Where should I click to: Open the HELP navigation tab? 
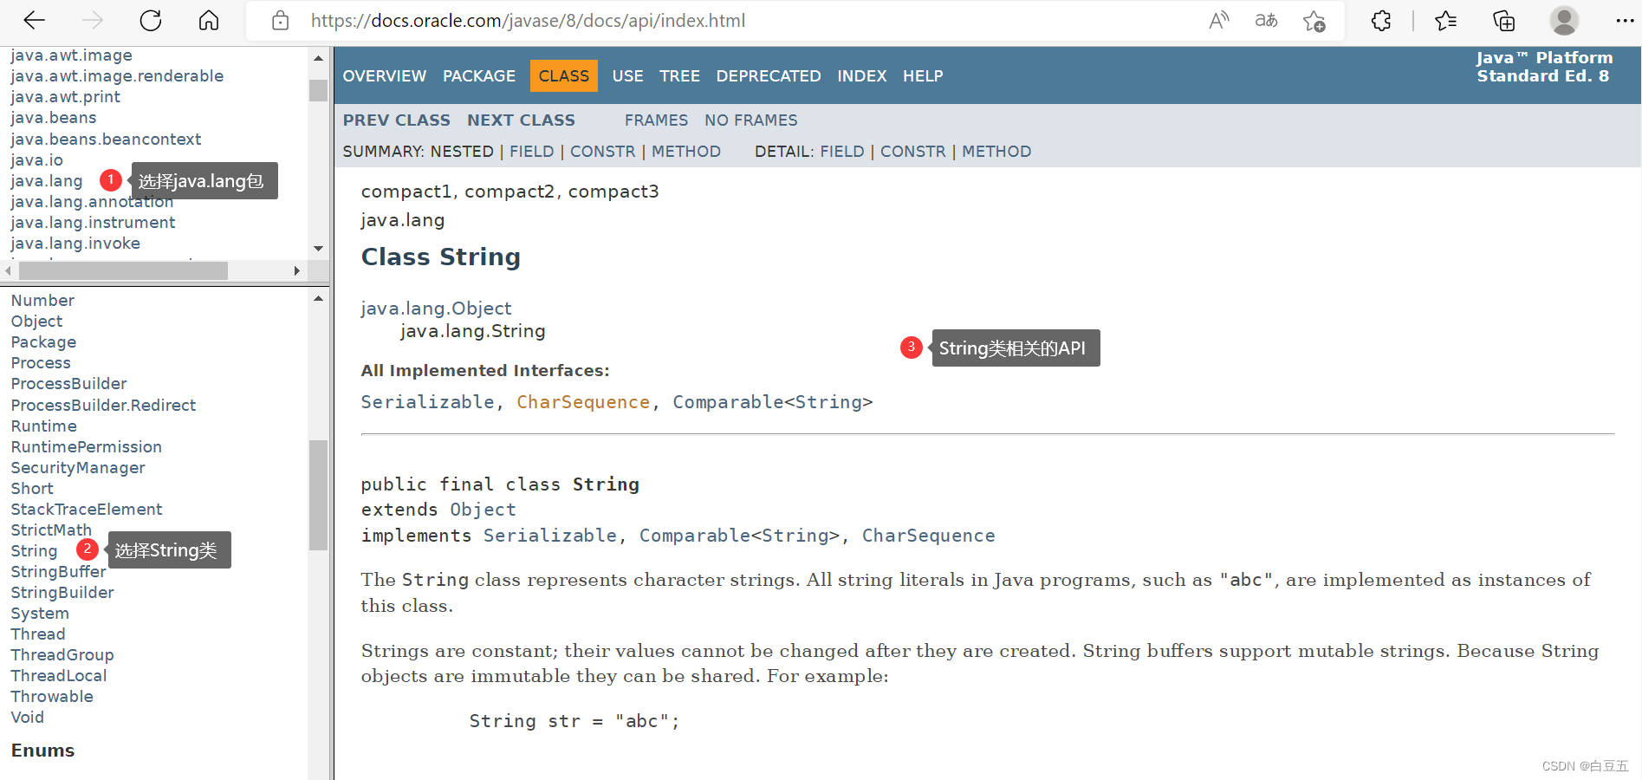click(923, 76)
